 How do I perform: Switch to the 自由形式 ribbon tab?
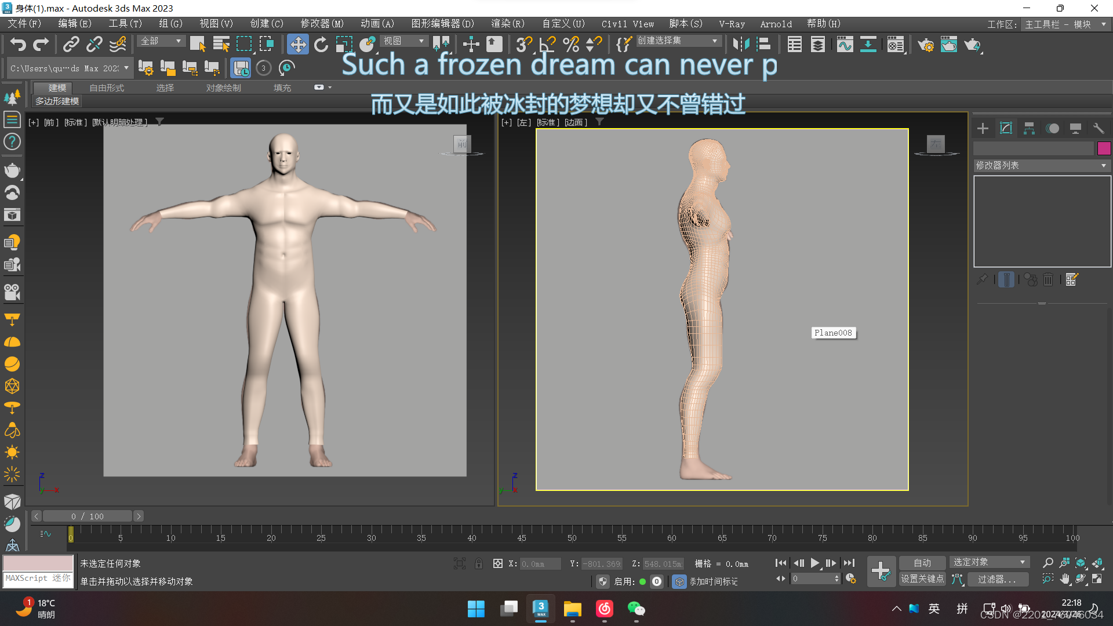107,88
